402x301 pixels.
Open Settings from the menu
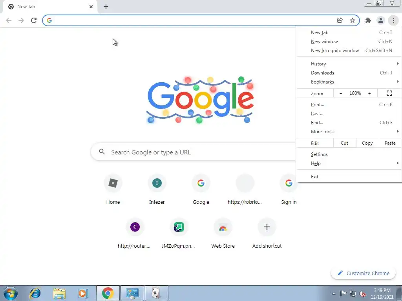pos(349,154)
